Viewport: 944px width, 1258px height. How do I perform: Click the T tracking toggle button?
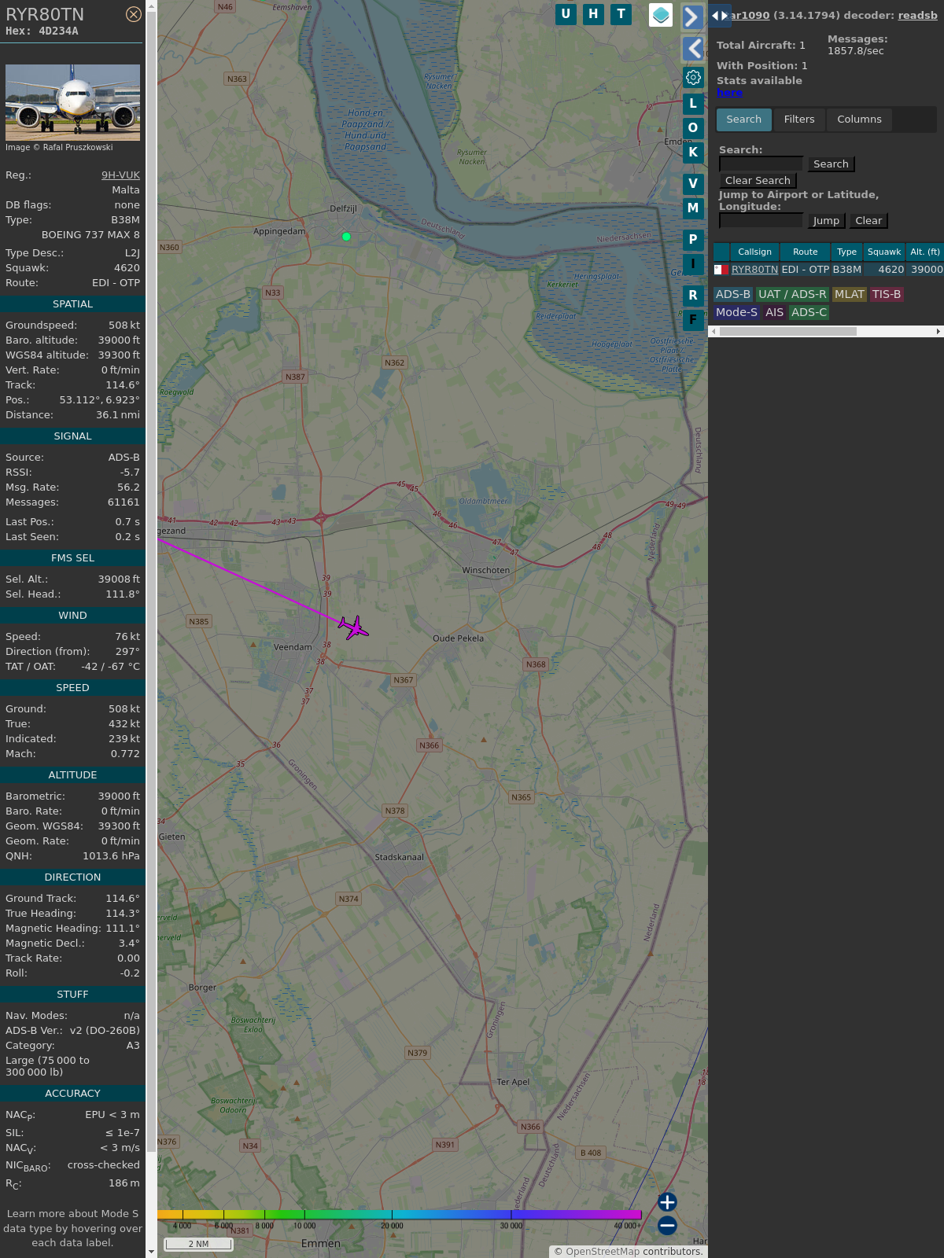(621, 14)
